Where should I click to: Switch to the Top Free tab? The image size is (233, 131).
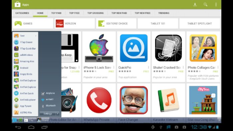click(x=74, y=13)
